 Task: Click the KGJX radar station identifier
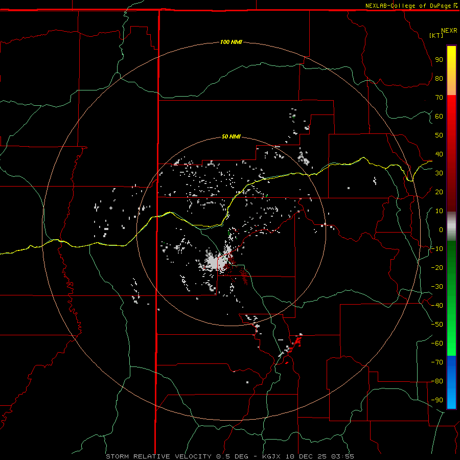click(x=271, y=456)
